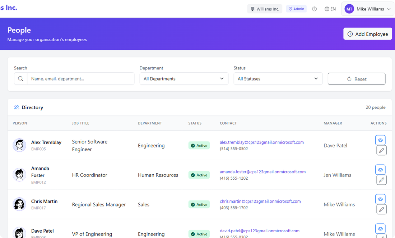Open the Mike Williams account chevron
This screenshot has width=395, height=238.
pos(389,9)
